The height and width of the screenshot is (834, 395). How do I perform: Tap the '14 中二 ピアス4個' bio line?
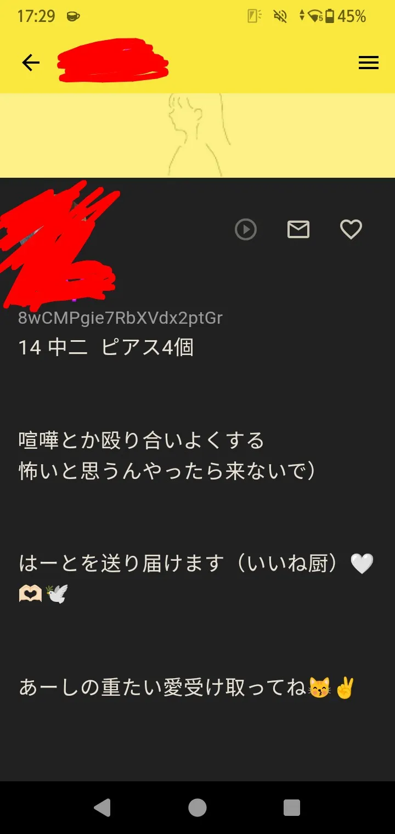(x=106, y=348)
